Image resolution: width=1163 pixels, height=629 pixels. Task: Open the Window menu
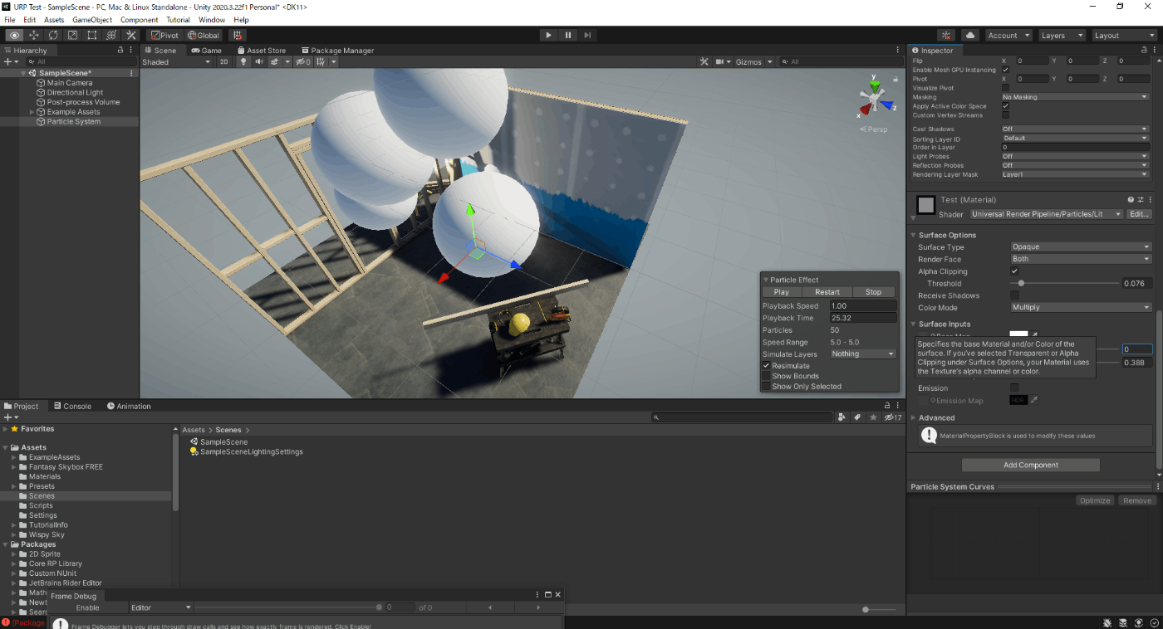point(212,20)
